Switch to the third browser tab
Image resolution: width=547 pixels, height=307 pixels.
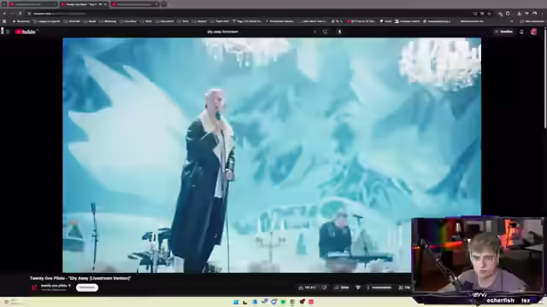point(135,4)
